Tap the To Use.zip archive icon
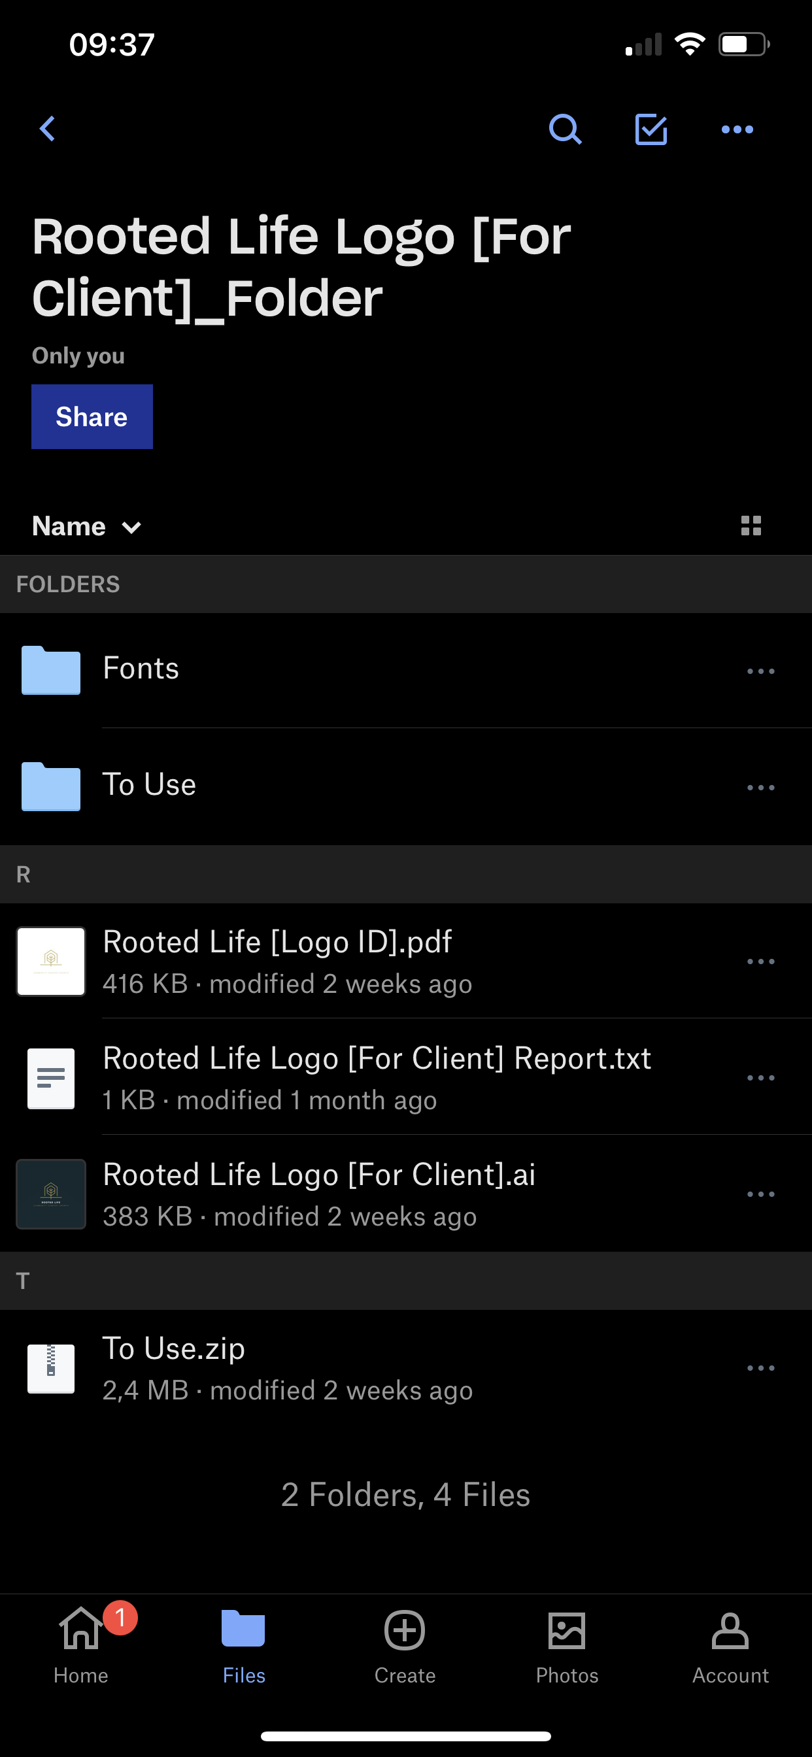 click(x=51, y=1368)
